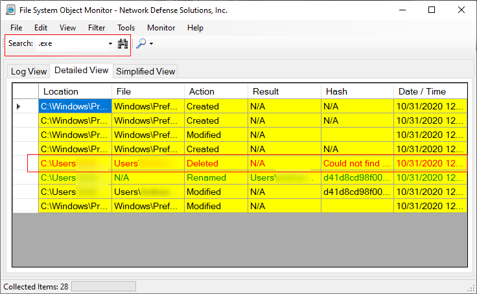
Task: Switch to the Simplified View tab
Action: click(x=145, y=71)
